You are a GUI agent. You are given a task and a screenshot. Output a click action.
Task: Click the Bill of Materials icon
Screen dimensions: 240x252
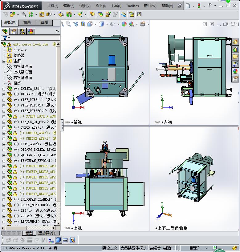[x=100, y=14]
